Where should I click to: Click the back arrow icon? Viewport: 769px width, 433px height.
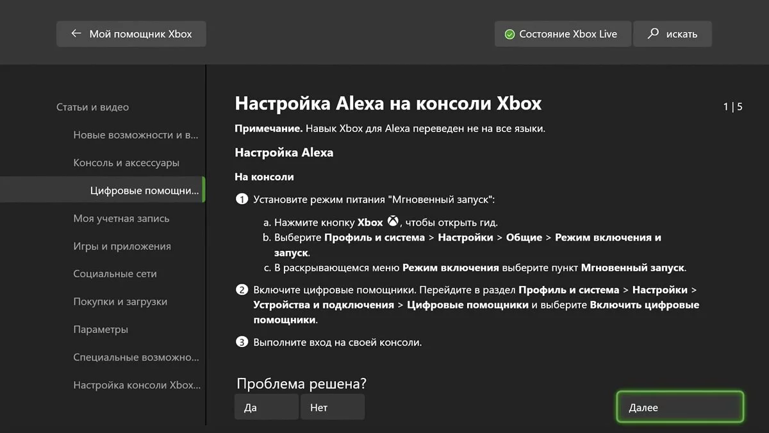76,33
